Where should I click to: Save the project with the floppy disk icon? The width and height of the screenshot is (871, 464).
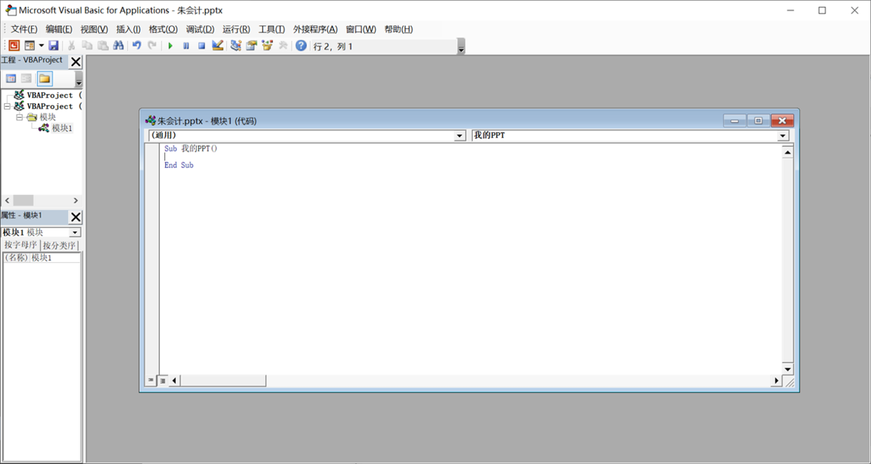tap(53, 46)
